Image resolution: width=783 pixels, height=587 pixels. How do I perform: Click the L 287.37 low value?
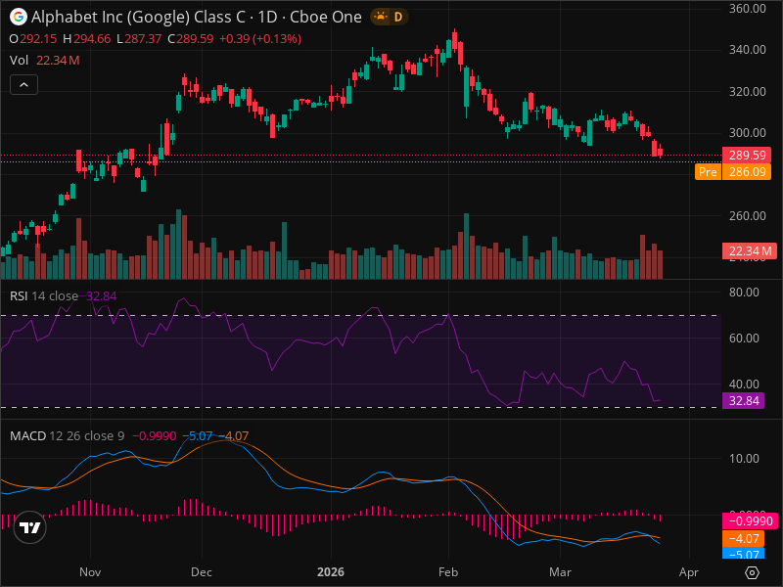(x=139, y=39)
